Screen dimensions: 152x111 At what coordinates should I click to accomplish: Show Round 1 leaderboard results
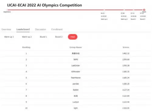point(43,37)
